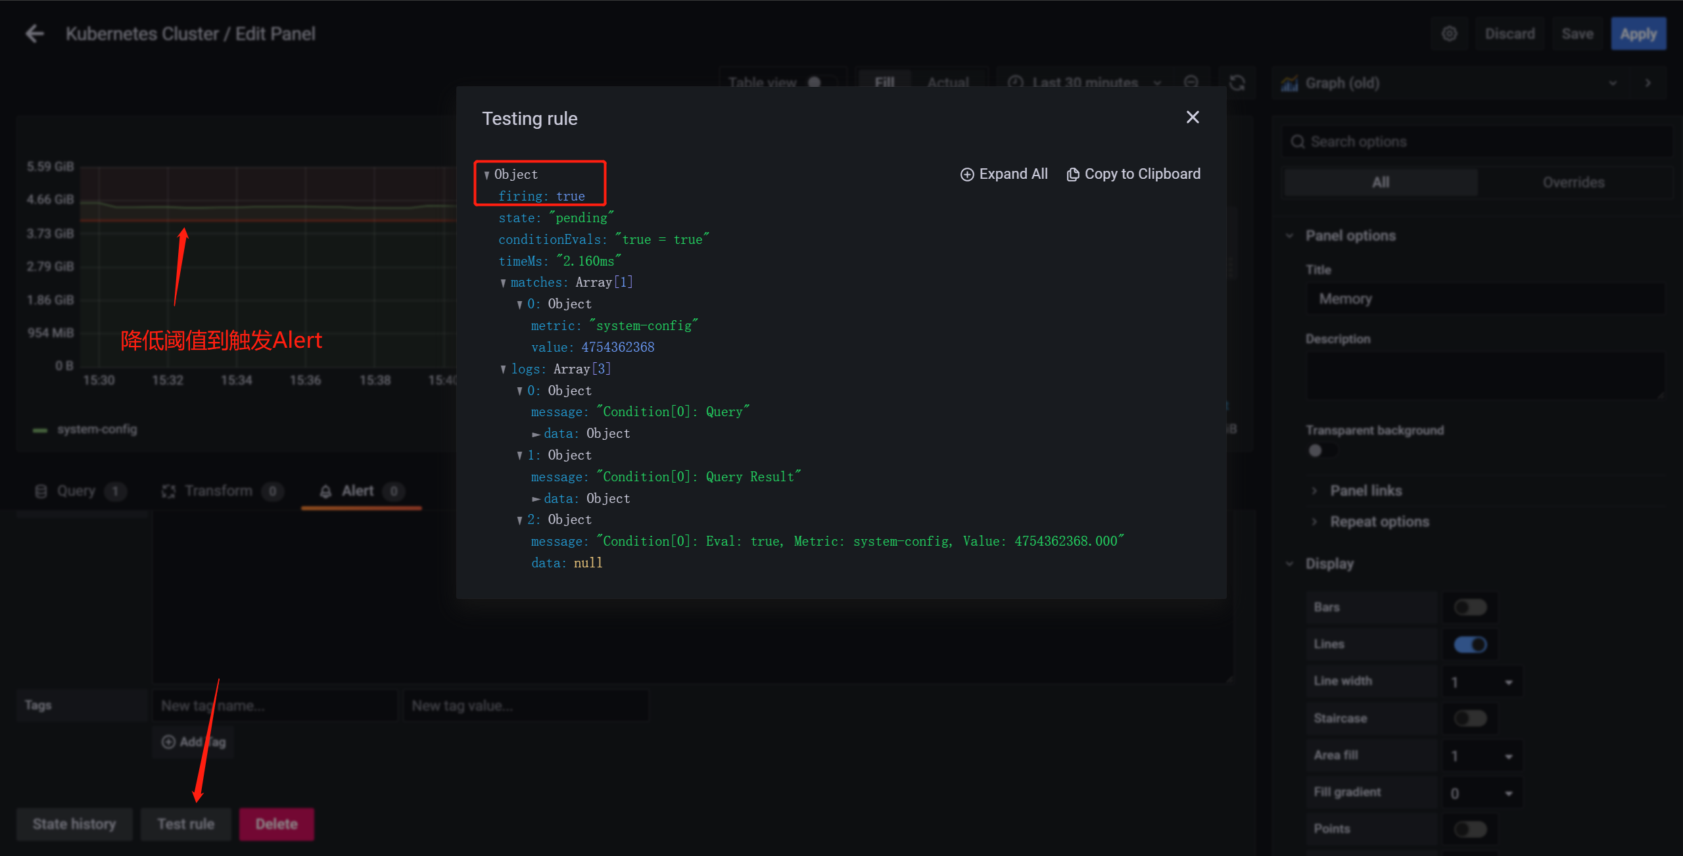This screenshot has width=1683, height=856.
Task: Expand data Object under Query message
Action: (536, 434)
